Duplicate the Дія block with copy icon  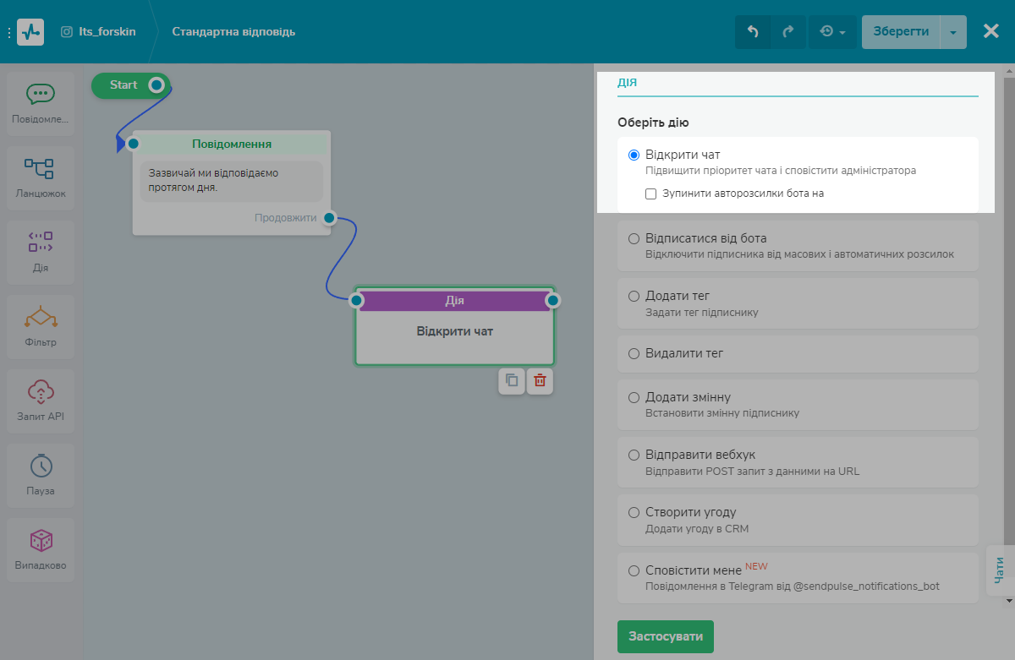coord(512,381)
